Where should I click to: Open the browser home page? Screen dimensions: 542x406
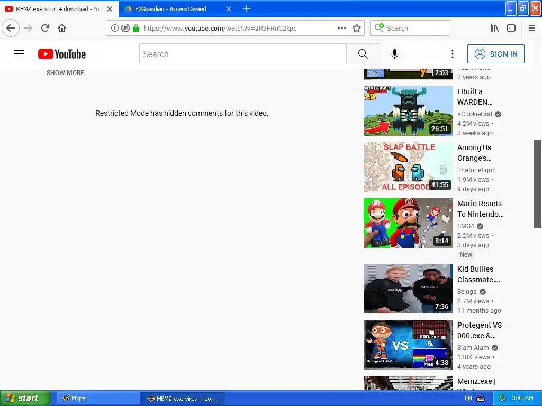[x=62, y=28]
